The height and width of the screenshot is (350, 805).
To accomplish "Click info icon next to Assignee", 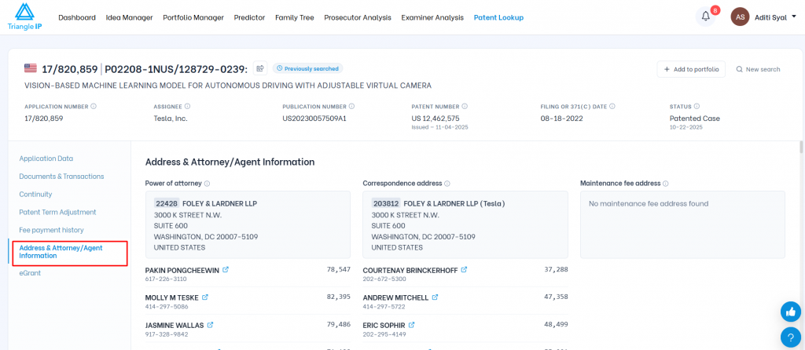I will [x=187, y=107].
